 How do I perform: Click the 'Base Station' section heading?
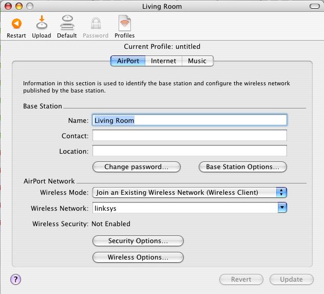[43, 106]
